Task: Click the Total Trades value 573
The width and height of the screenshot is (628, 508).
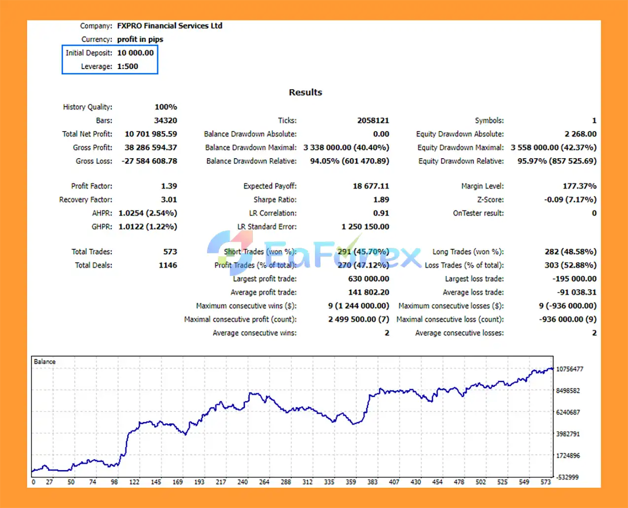Action: [x=170, y=252]
